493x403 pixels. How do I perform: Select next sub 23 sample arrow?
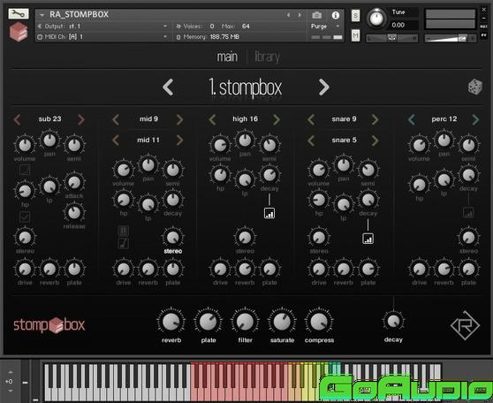click(81, 119)
